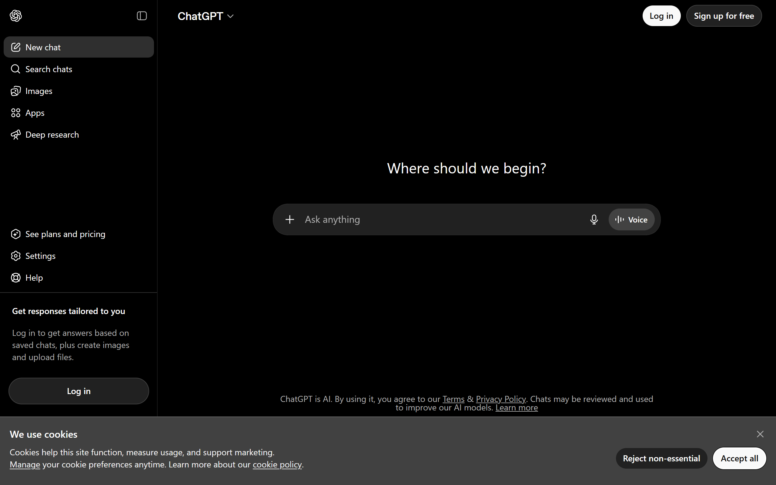Click the Search chats magnifier icon

click(x=15, y=69)
